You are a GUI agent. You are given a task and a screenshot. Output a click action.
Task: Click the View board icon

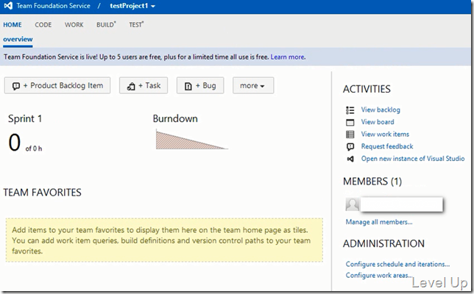(350, 122)
